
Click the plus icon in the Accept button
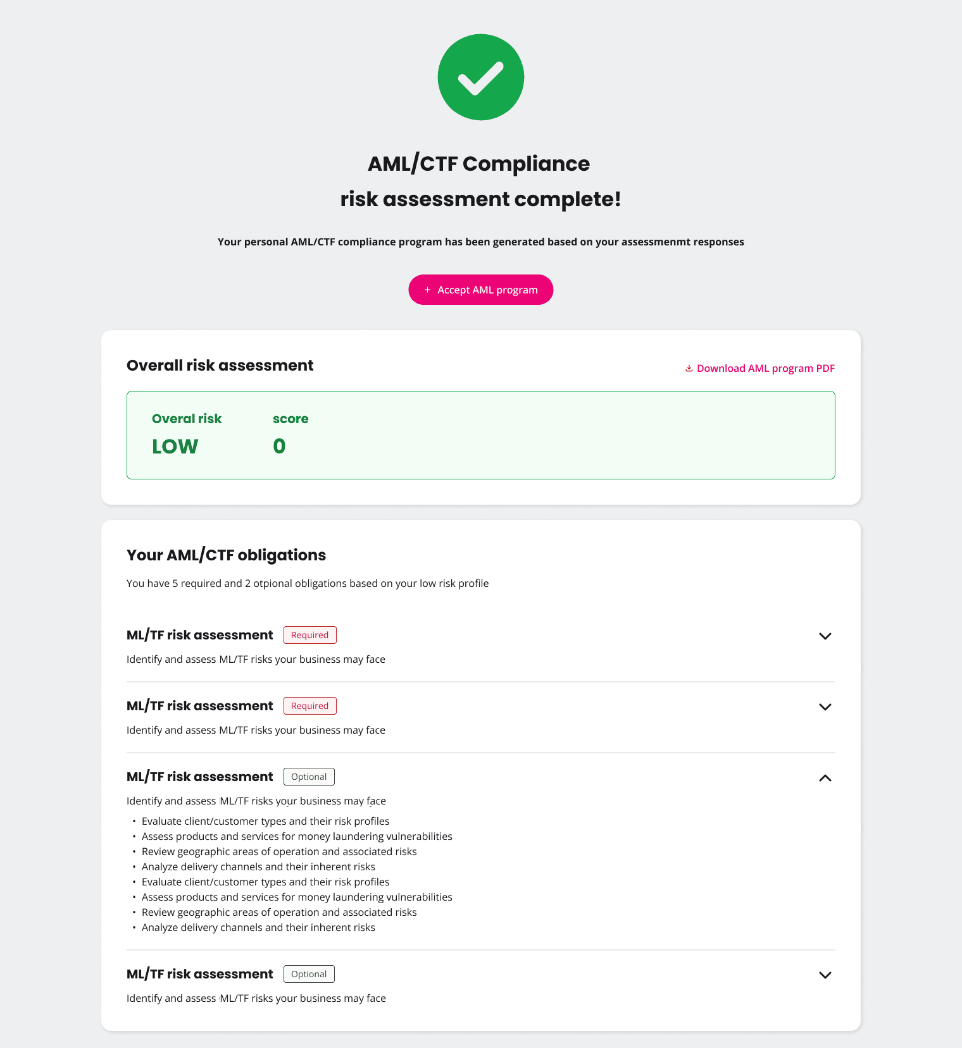tap(427, 290)
